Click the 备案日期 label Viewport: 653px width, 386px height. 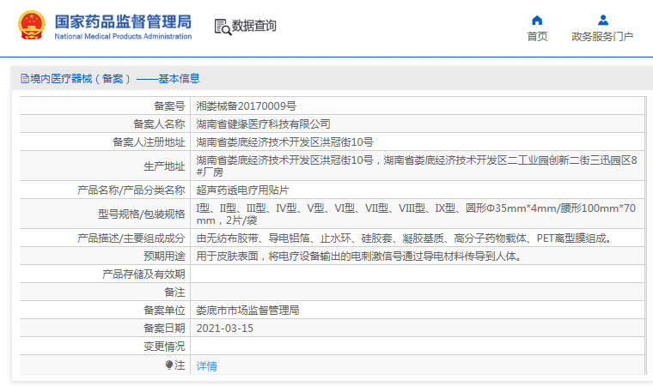pos(164,329)
